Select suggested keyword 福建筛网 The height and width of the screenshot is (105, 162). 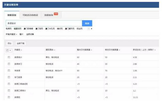[18, 29]
